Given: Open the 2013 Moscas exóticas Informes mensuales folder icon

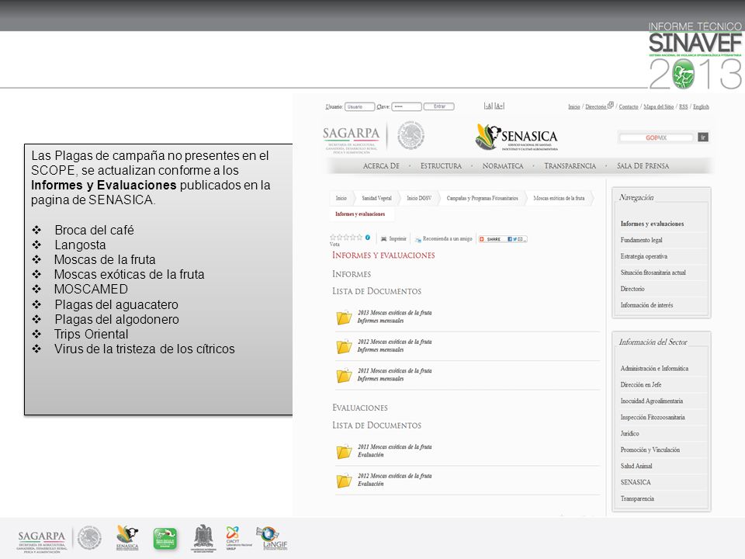Looking at the screenshot, I should tap(344, 318).
